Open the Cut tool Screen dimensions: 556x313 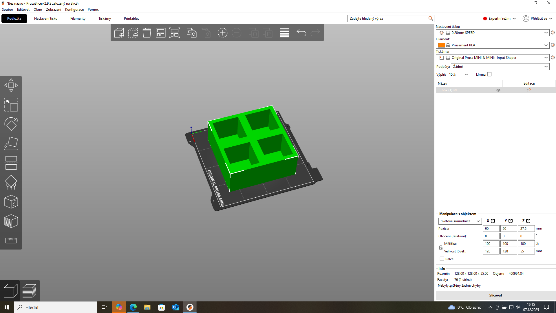[x=11, y=163]
